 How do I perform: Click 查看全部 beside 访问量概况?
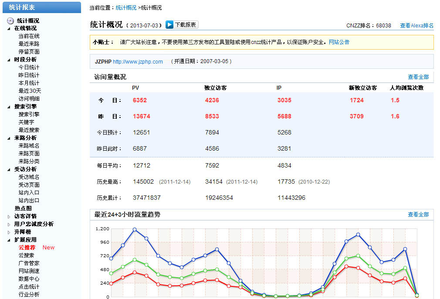[x=418, y=77]
